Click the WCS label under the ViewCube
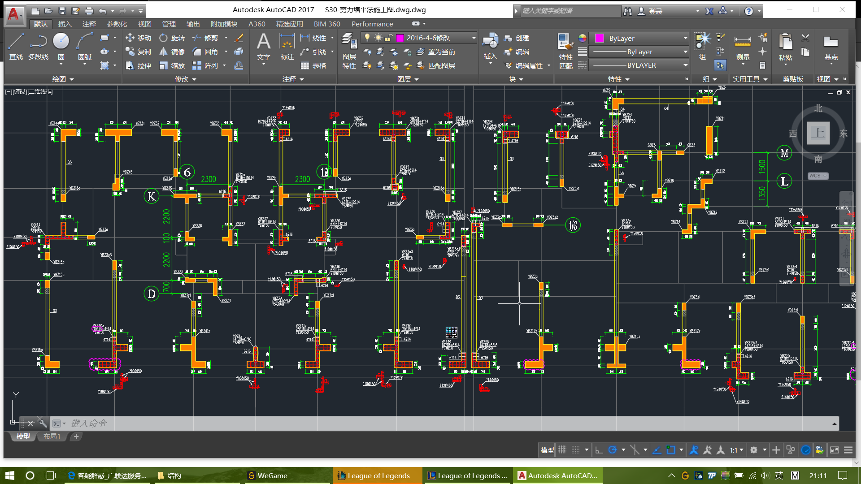This screenshot has height=484, width=861. 818,176
